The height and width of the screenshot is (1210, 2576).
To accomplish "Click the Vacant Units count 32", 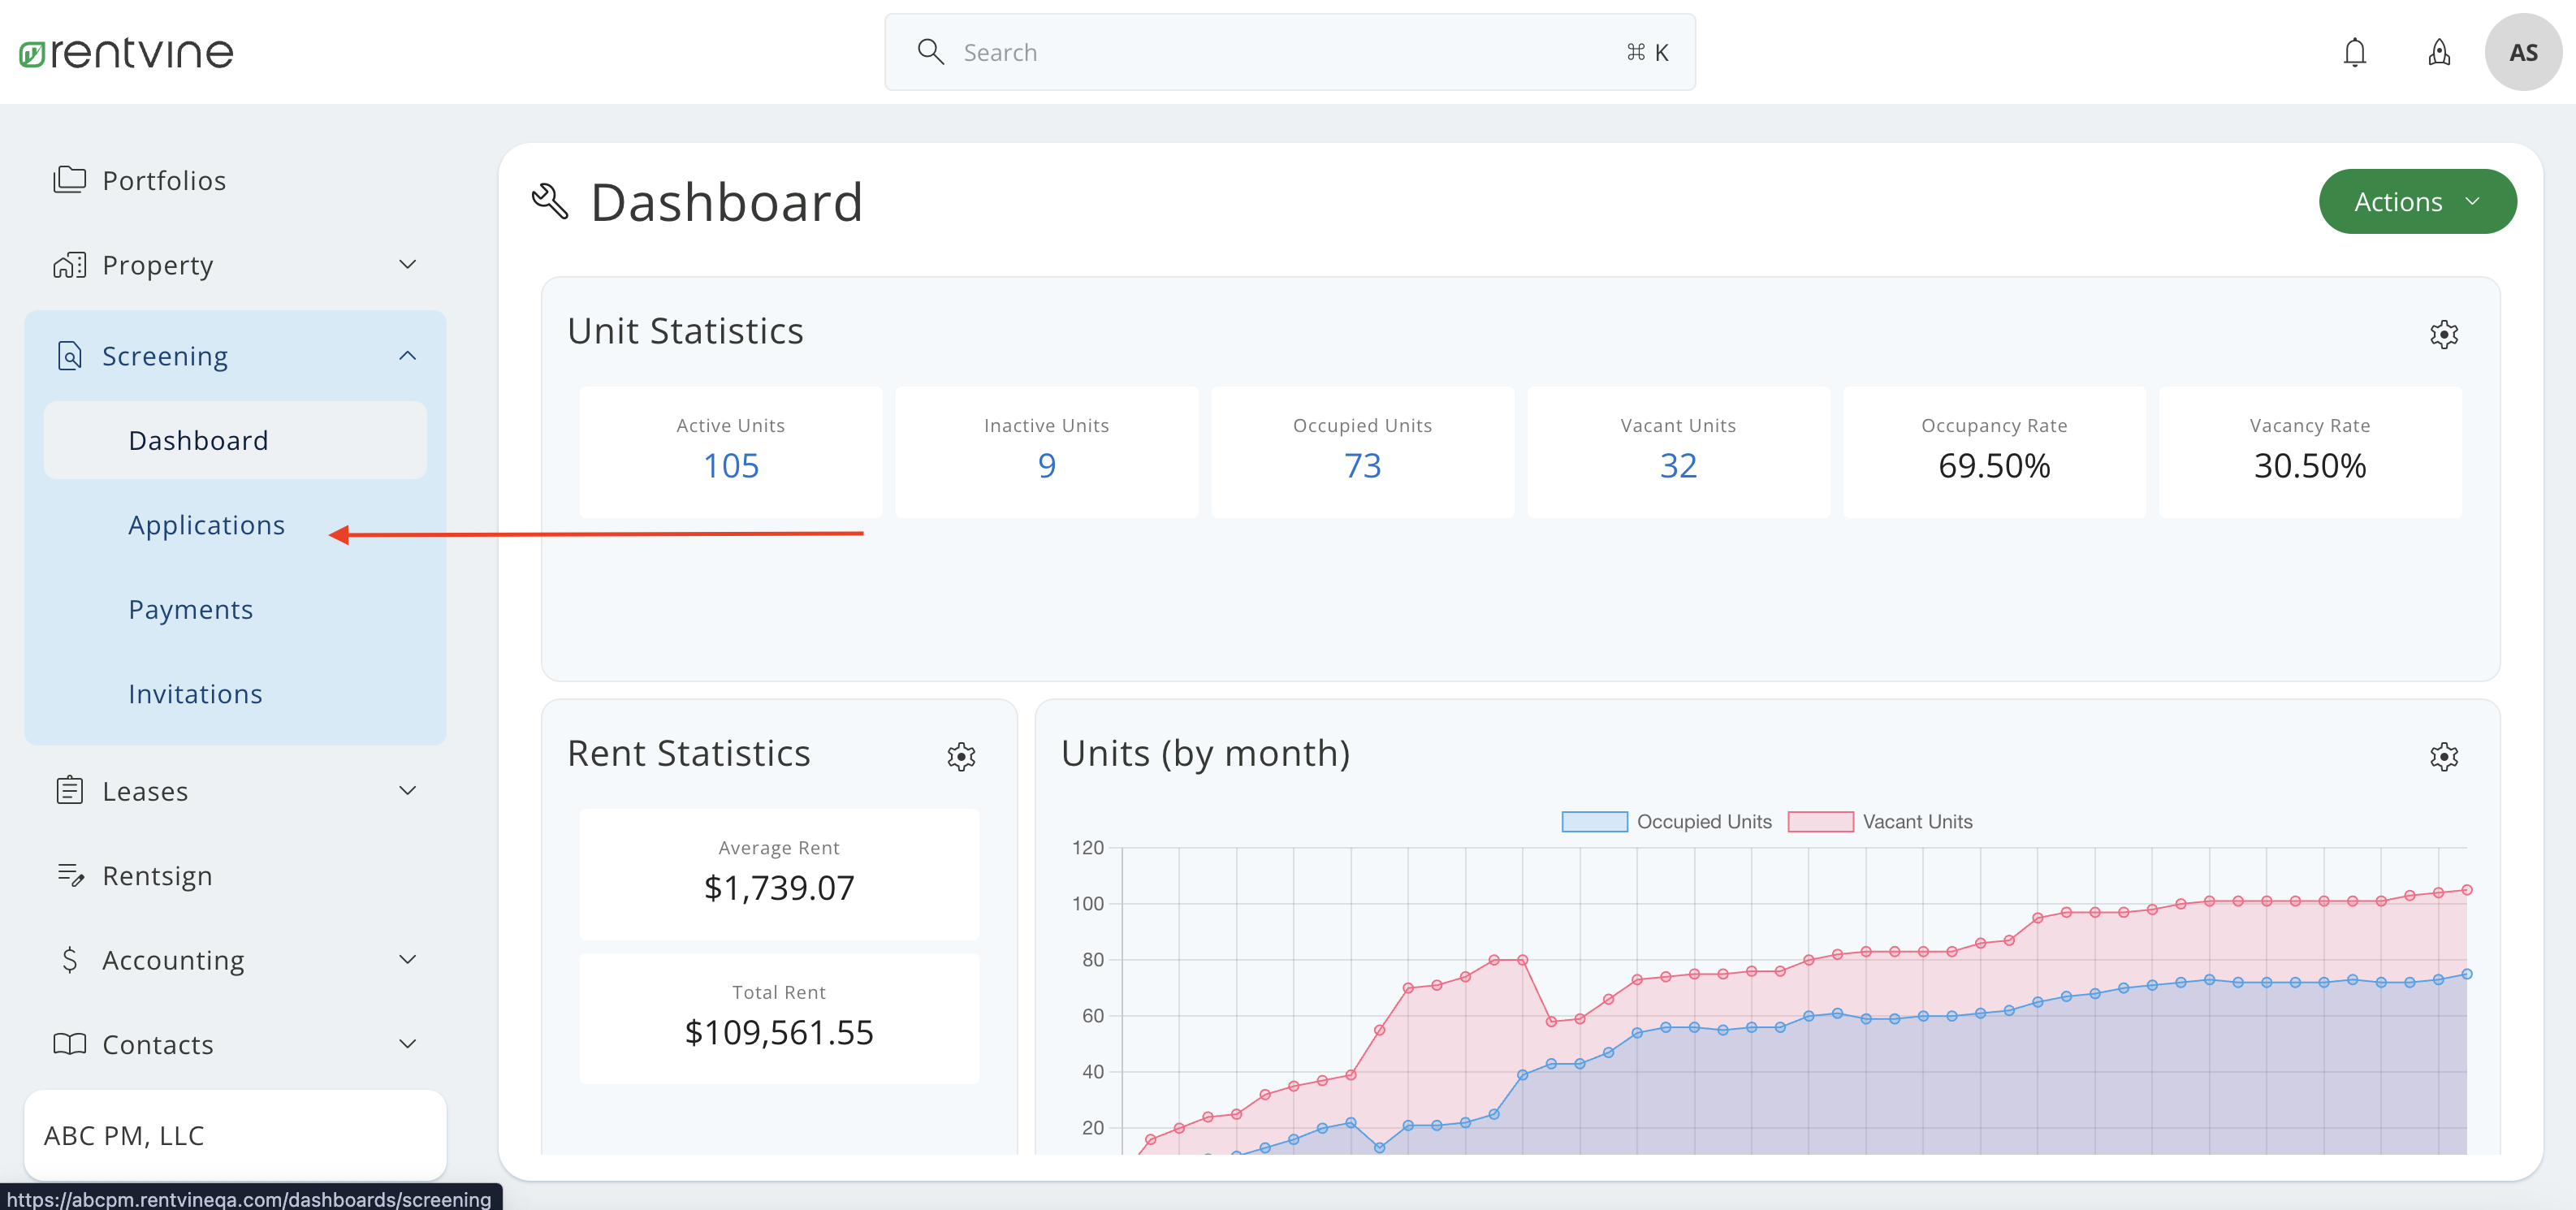I will pyautogui.click(x=1677, y=466).
